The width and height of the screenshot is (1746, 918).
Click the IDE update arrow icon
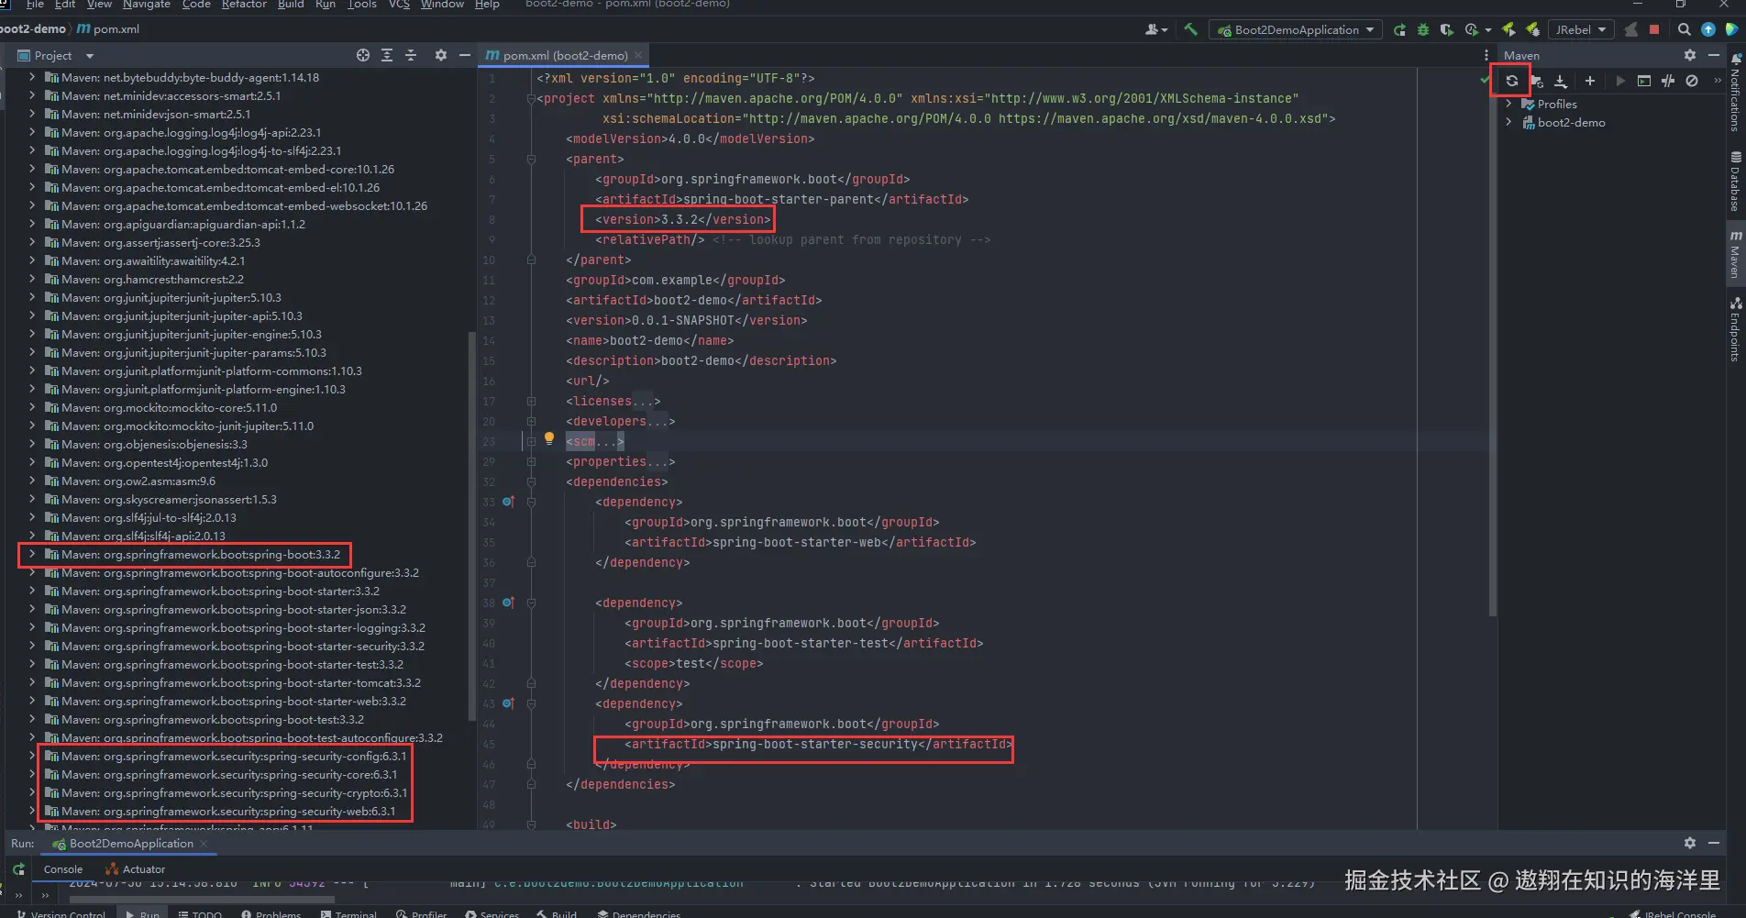click(1708, 29)
